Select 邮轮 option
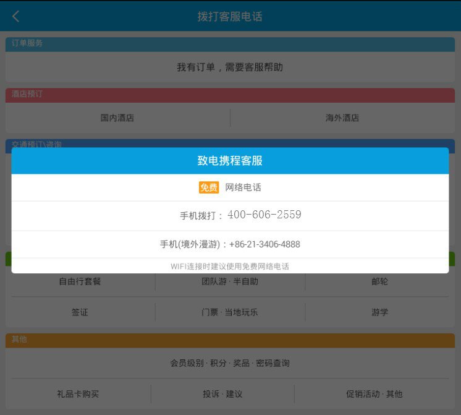 click(379, 281)
